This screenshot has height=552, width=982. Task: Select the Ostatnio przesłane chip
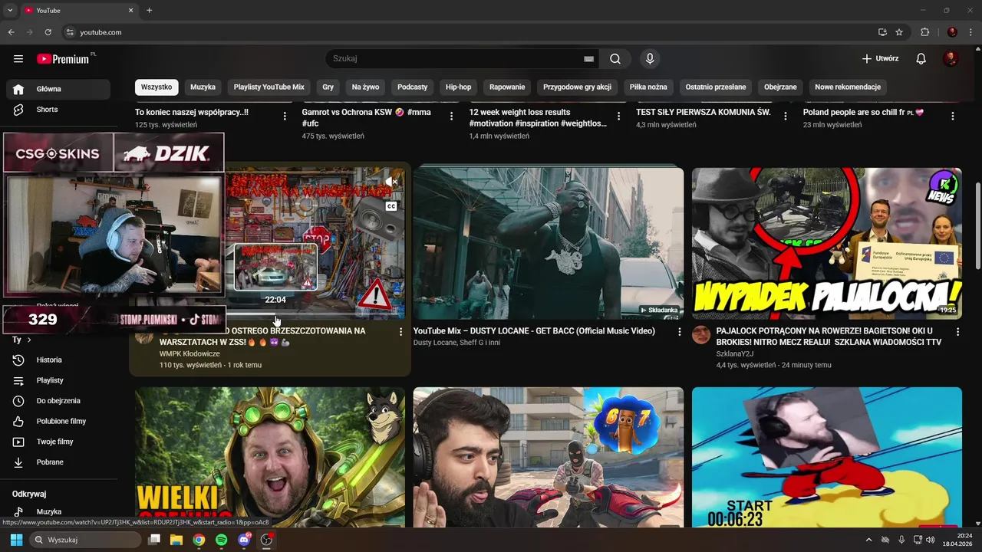tap(715, 87)
